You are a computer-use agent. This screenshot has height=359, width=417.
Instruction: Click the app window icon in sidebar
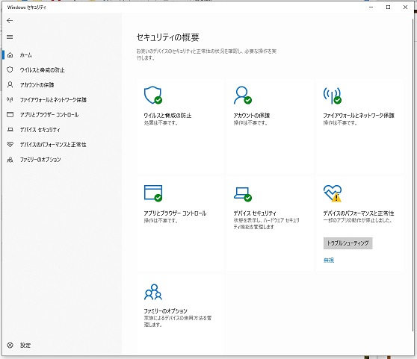pos(10,115)
